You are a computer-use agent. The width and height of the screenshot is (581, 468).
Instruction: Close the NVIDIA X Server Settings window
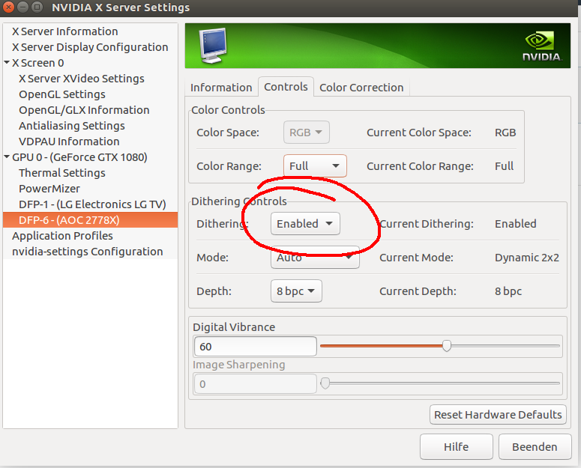8,7
